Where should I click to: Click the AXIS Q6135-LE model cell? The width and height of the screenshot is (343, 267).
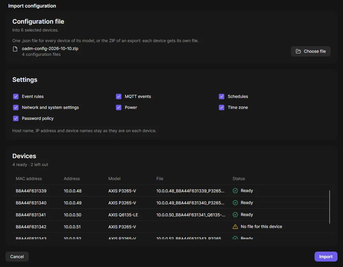(123, 215)
